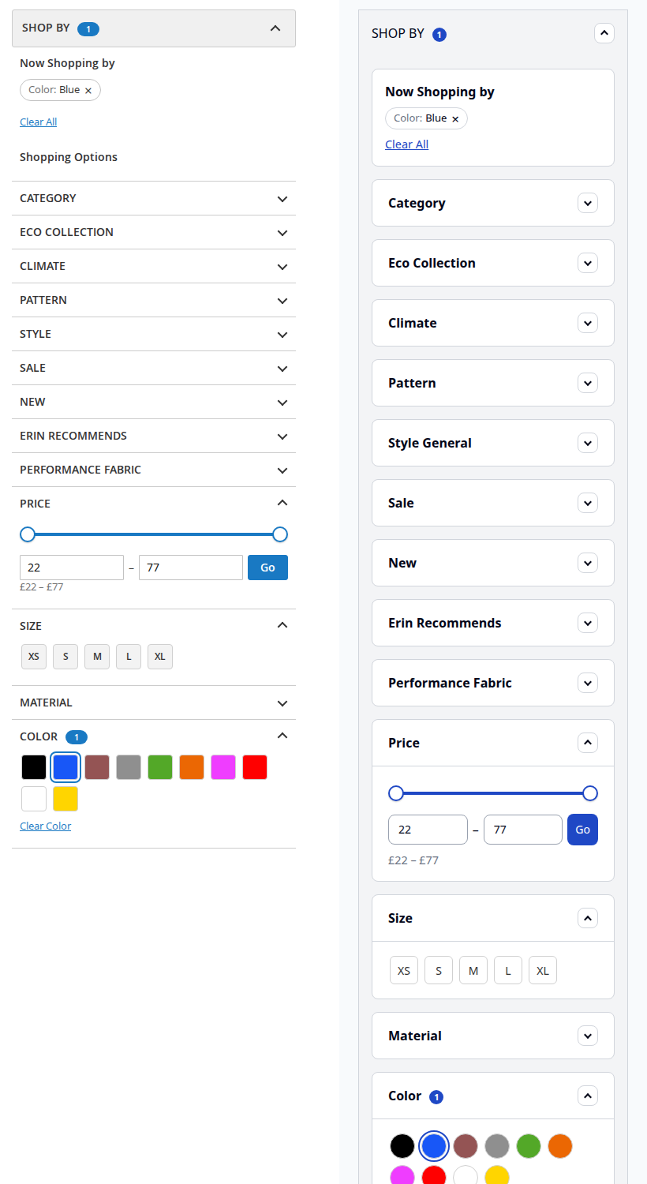Remove the Color: Blue chip in left panel
Viewport: 647px width, 1184px height.
coord(88,91)
